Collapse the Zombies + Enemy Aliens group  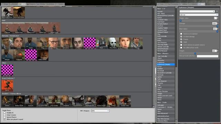11,94
